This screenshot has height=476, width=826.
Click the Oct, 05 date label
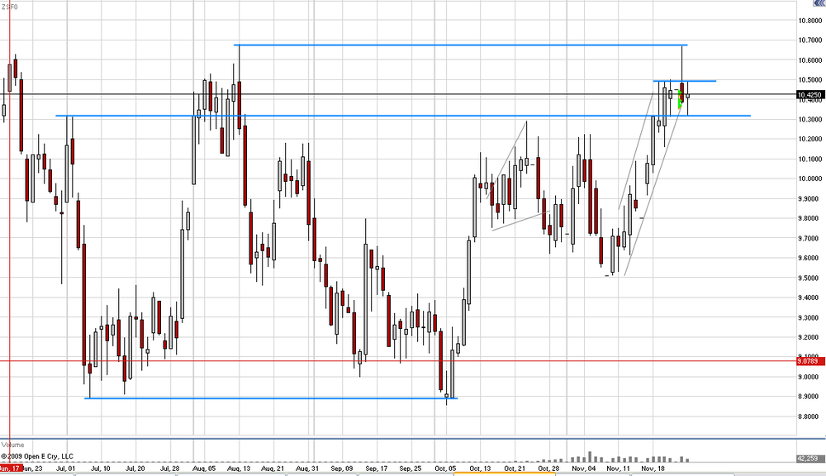click(445, 468)
